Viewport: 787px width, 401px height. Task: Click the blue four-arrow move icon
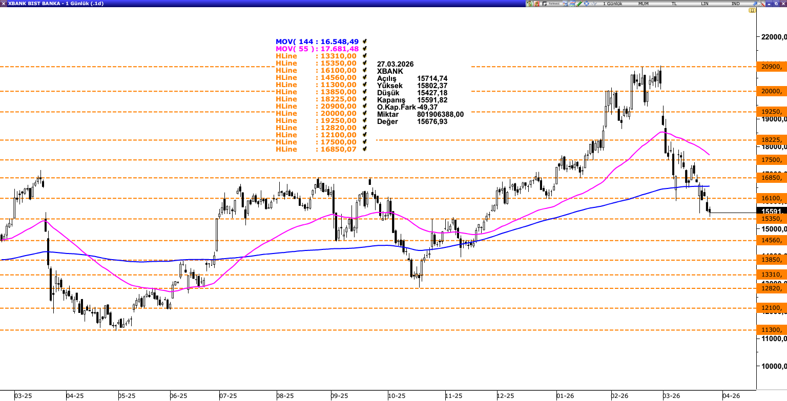point(587,4)
